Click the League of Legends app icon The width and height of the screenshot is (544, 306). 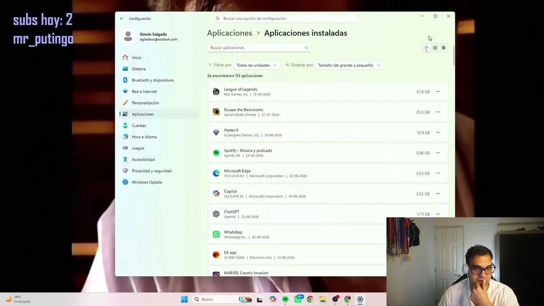(216, 92)
